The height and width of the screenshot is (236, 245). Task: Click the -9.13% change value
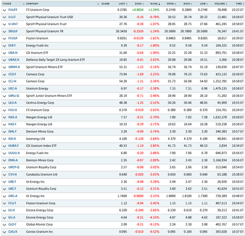click(x=154, y=224)
